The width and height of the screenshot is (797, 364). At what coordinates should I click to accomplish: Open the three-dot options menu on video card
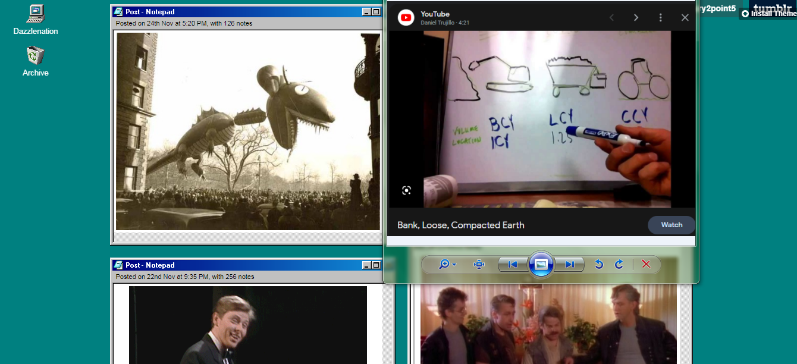pyautogui.click(x=660, y=18)
